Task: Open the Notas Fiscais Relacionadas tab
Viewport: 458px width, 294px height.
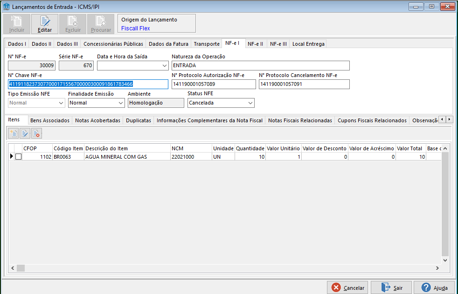Action: point(300,120)
